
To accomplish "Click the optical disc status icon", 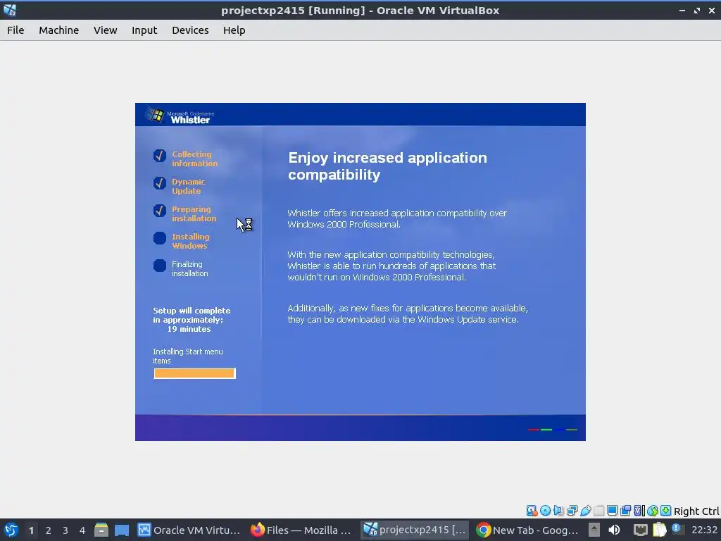I will [545, 510].
